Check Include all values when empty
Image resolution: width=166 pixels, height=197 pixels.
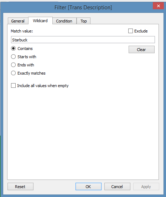(14, 86)
